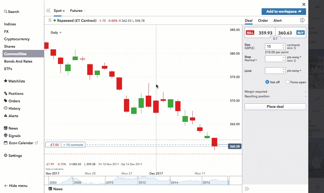Open Indices in sidebar menu

(10, 24)
